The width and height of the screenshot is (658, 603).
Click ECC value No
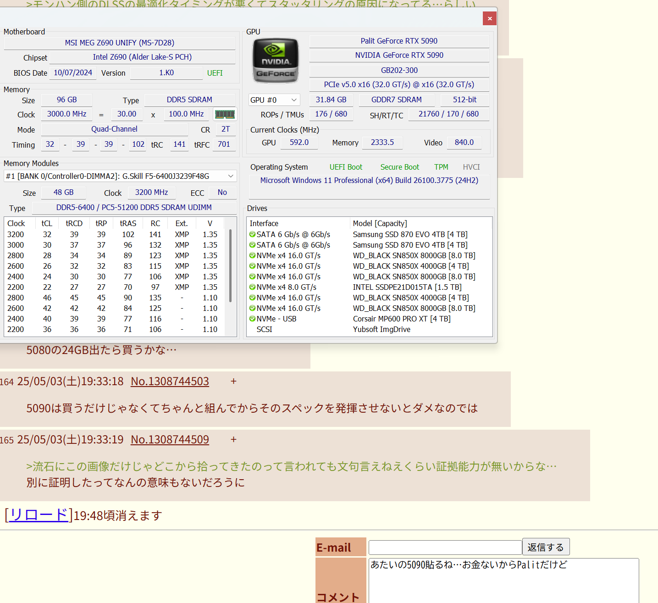click(x=222, y=192)
